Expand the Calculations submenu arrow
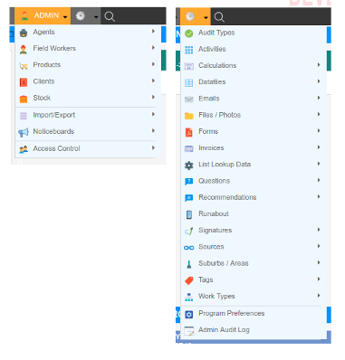The height and width of the screenshot is (360, 345). click(319, 65)
